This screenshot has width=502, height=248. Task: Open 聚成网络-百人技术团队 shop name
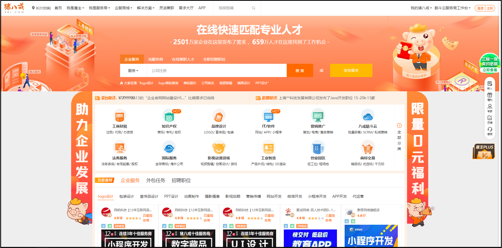pyautogui.click(x=316, y=210)
